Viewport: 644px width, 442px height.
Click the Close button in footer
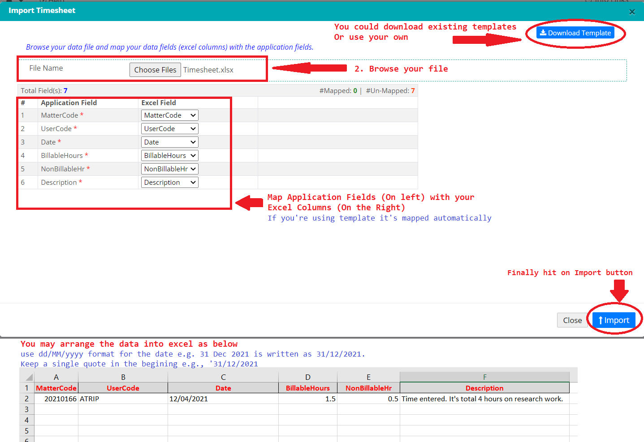click(x=572, y=320)
